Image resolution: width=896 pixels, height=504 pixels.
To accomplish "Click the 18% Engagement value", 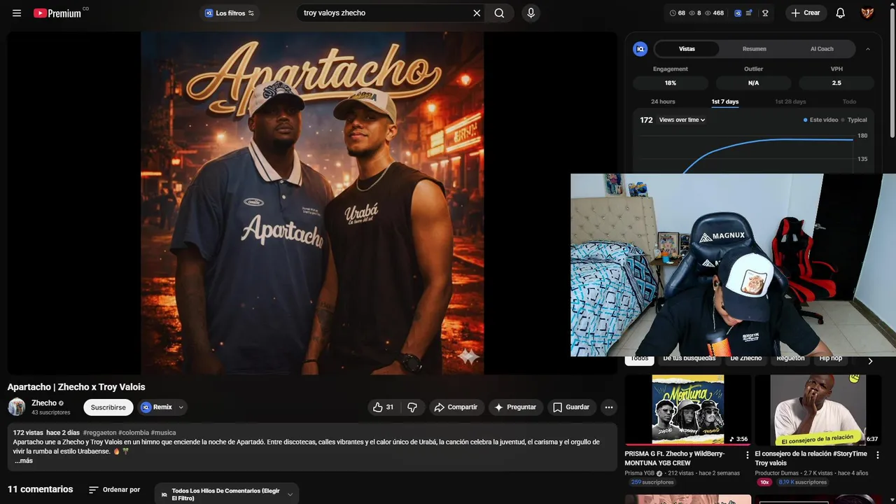I will point(670,83).
